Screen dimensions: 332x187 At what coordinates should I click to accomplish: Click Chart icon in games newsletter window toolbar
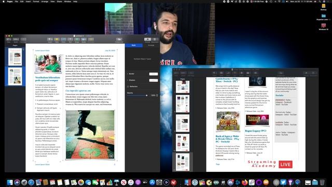pos(228,73)
